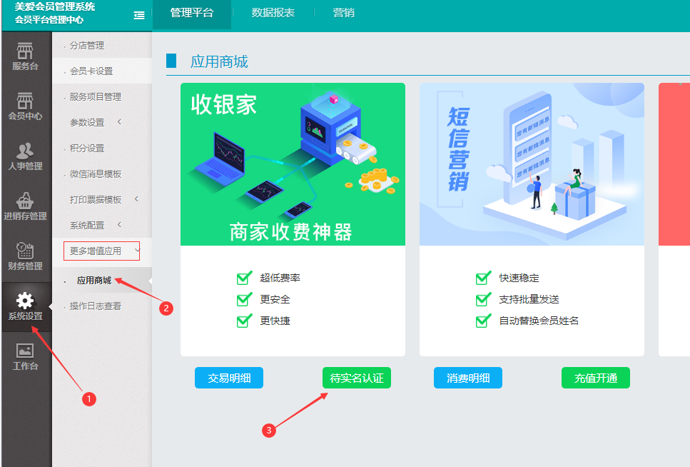Click the 充值开通 button for SMS marketing
690x467 pixels.
(595, 378)
